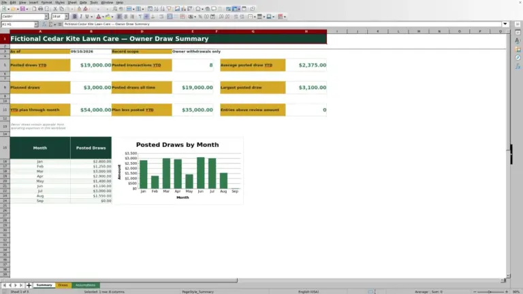Click the formula input line

[x=282, y=24]
